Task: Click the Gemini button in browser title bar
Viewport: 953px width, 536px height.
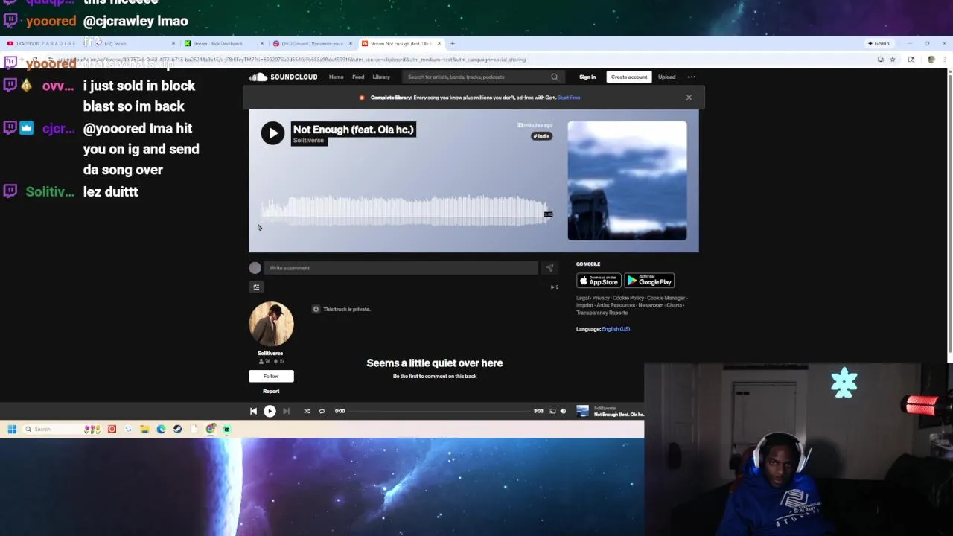Action: [x=879, y=43]
